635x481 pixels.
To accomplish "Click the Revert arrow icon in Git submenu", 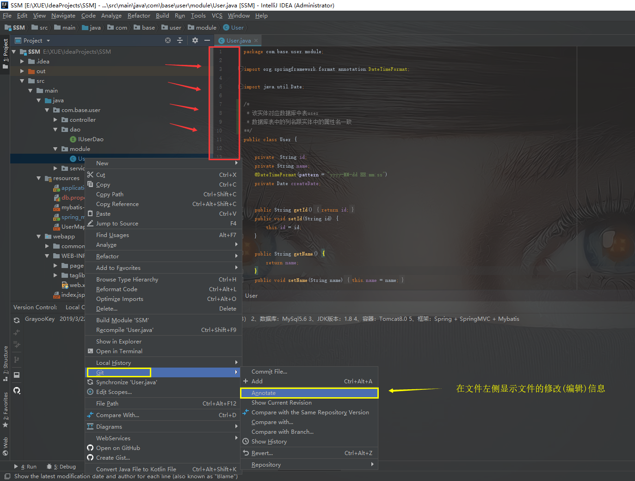I will point(246,453).
